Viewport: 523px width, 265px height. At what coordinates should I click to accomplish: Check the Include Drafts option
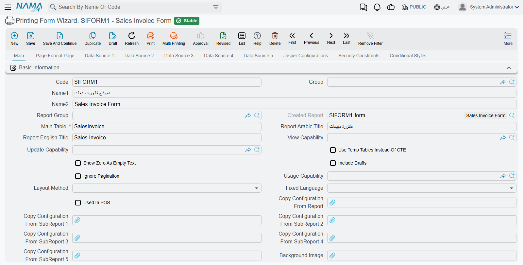click(x=333, y=163)
